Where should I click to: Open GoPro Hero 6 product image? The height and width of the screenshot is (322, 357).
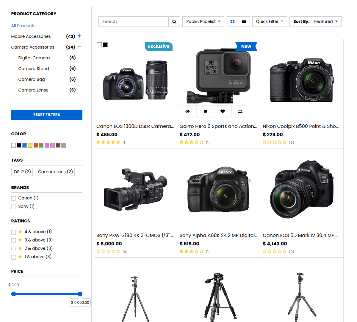(x=219, y=76)
